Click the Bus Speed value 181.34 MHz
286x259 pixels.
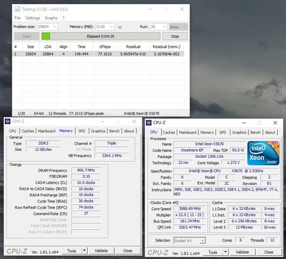(x=190, y=221)
